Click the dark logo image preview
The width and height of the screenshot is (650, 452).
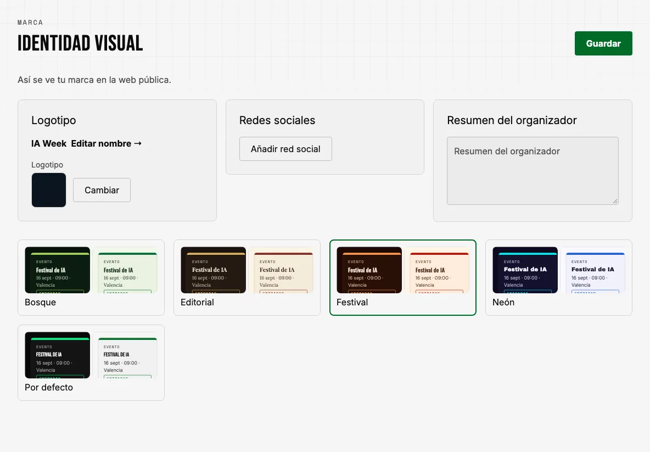pos(49,190)
